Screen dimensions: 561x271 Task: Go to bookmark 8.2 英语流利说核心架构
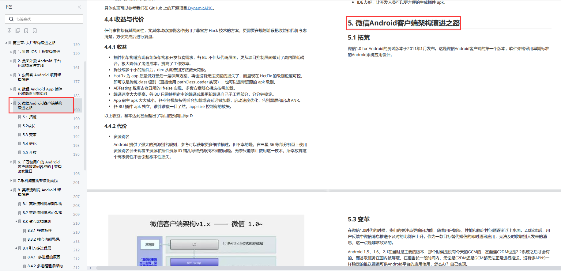click(42, 213)
